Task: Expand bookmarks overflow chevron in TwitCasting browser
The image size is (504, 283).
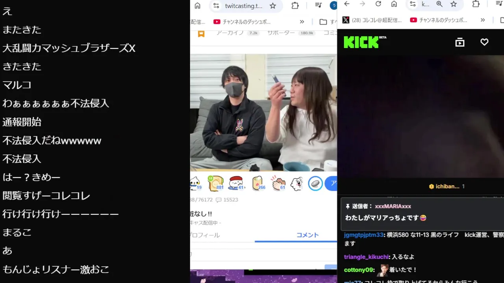Action: tap(302, 22)
